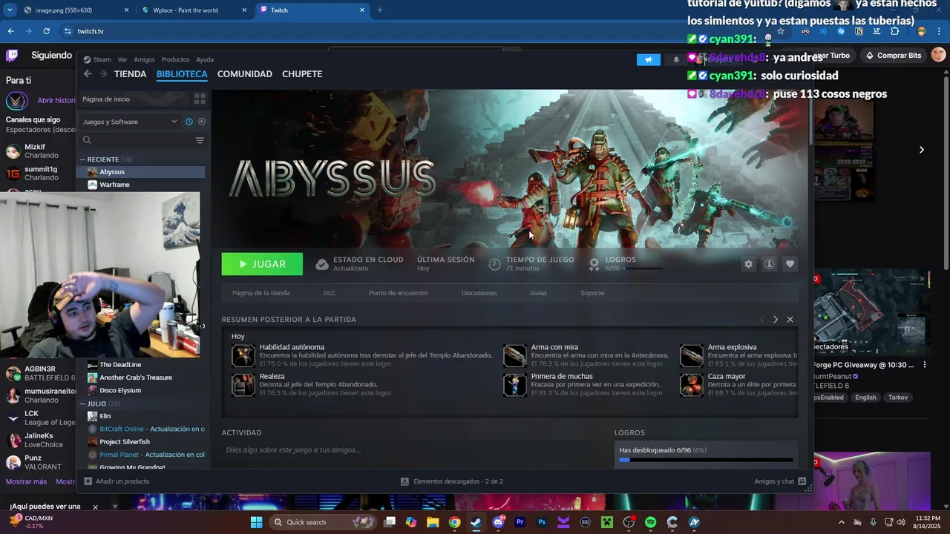
Task: Switch to the library grid view icon
Action: pyautogui.click(x=200, y=99)
